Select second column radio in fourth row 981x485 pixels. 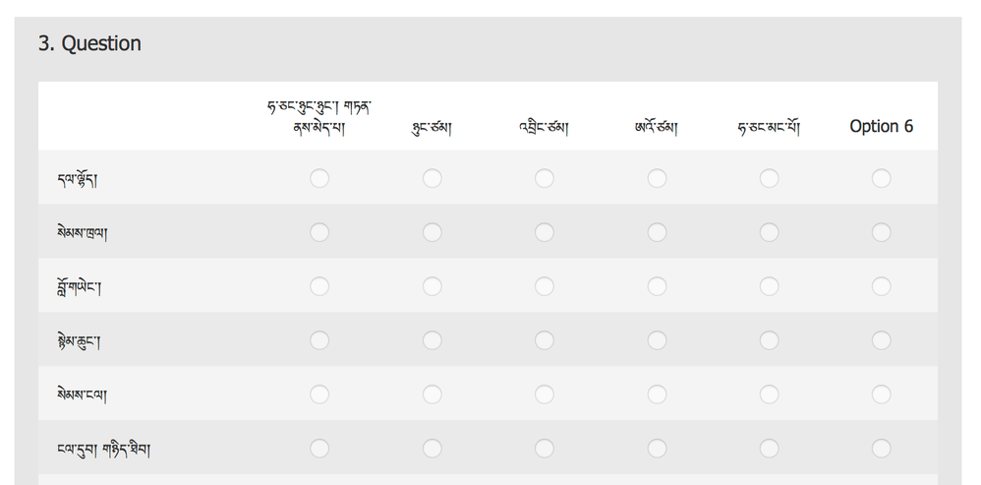click(433, 340)
